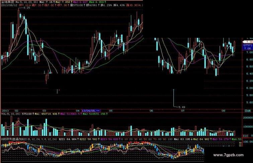This screenshot has height=163, width=253.
Task: Click the MA2: 7.058 value
Action: pyautogui.click(x=63, y=2)
